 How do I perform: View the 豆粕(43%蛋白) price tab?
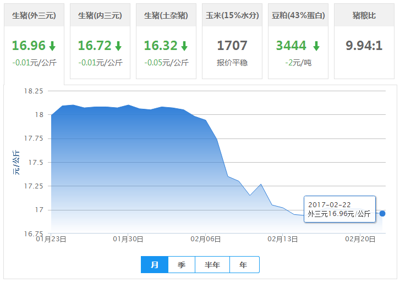298,15
